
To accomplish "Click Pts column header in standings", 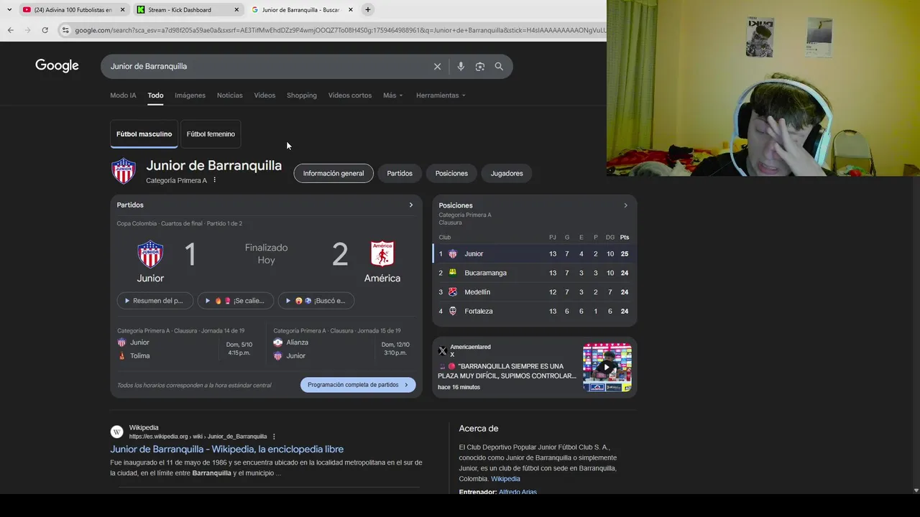I will click(x=625, y=237).
